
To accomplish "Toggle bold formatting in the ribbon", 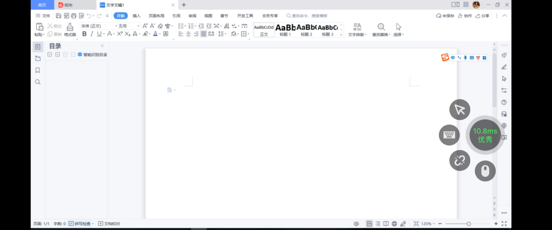I will (84, 34).
